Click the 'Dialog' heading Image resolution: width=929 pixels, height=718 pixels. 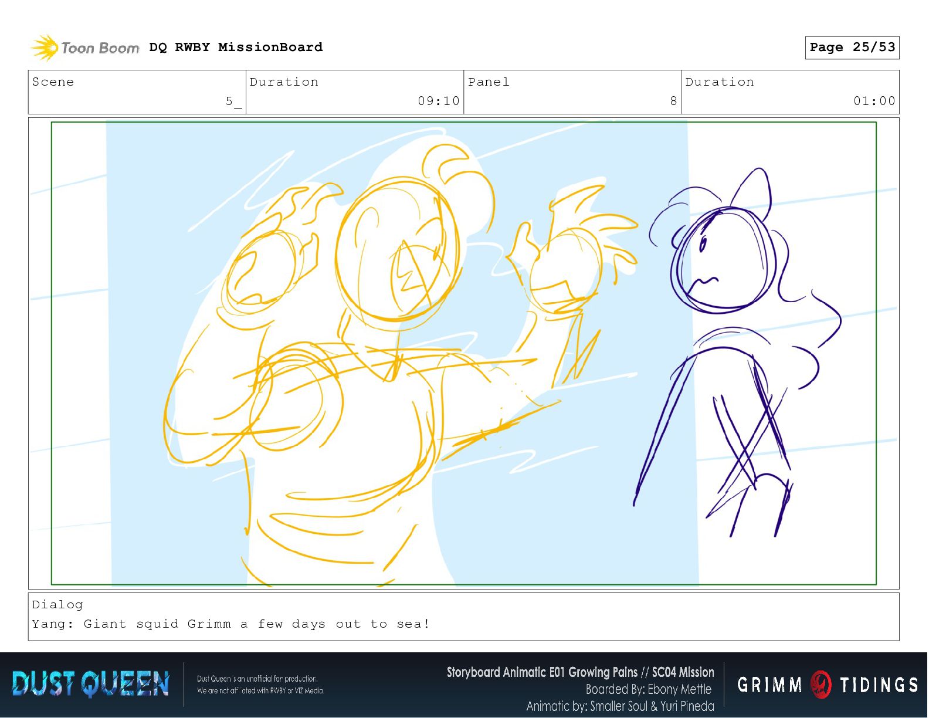[x=57, y=604]
